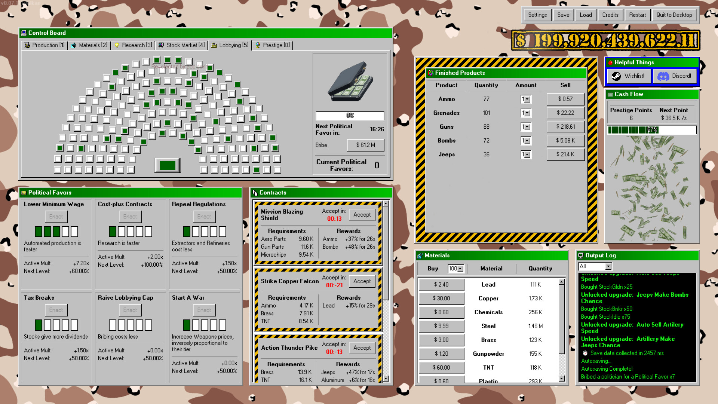Screen dimensions: 718x404
Task: Click the envelope icon in Political Favors header
Action: click(x=24, y=193)
